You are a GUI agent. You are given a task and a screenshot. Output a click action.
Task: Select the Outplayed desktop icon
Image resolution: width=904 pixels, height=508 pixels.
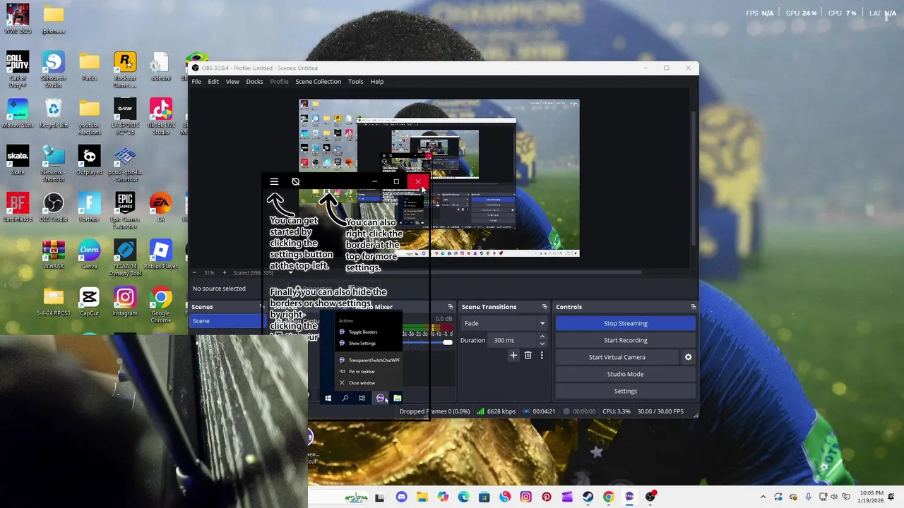tap(89, 161)
